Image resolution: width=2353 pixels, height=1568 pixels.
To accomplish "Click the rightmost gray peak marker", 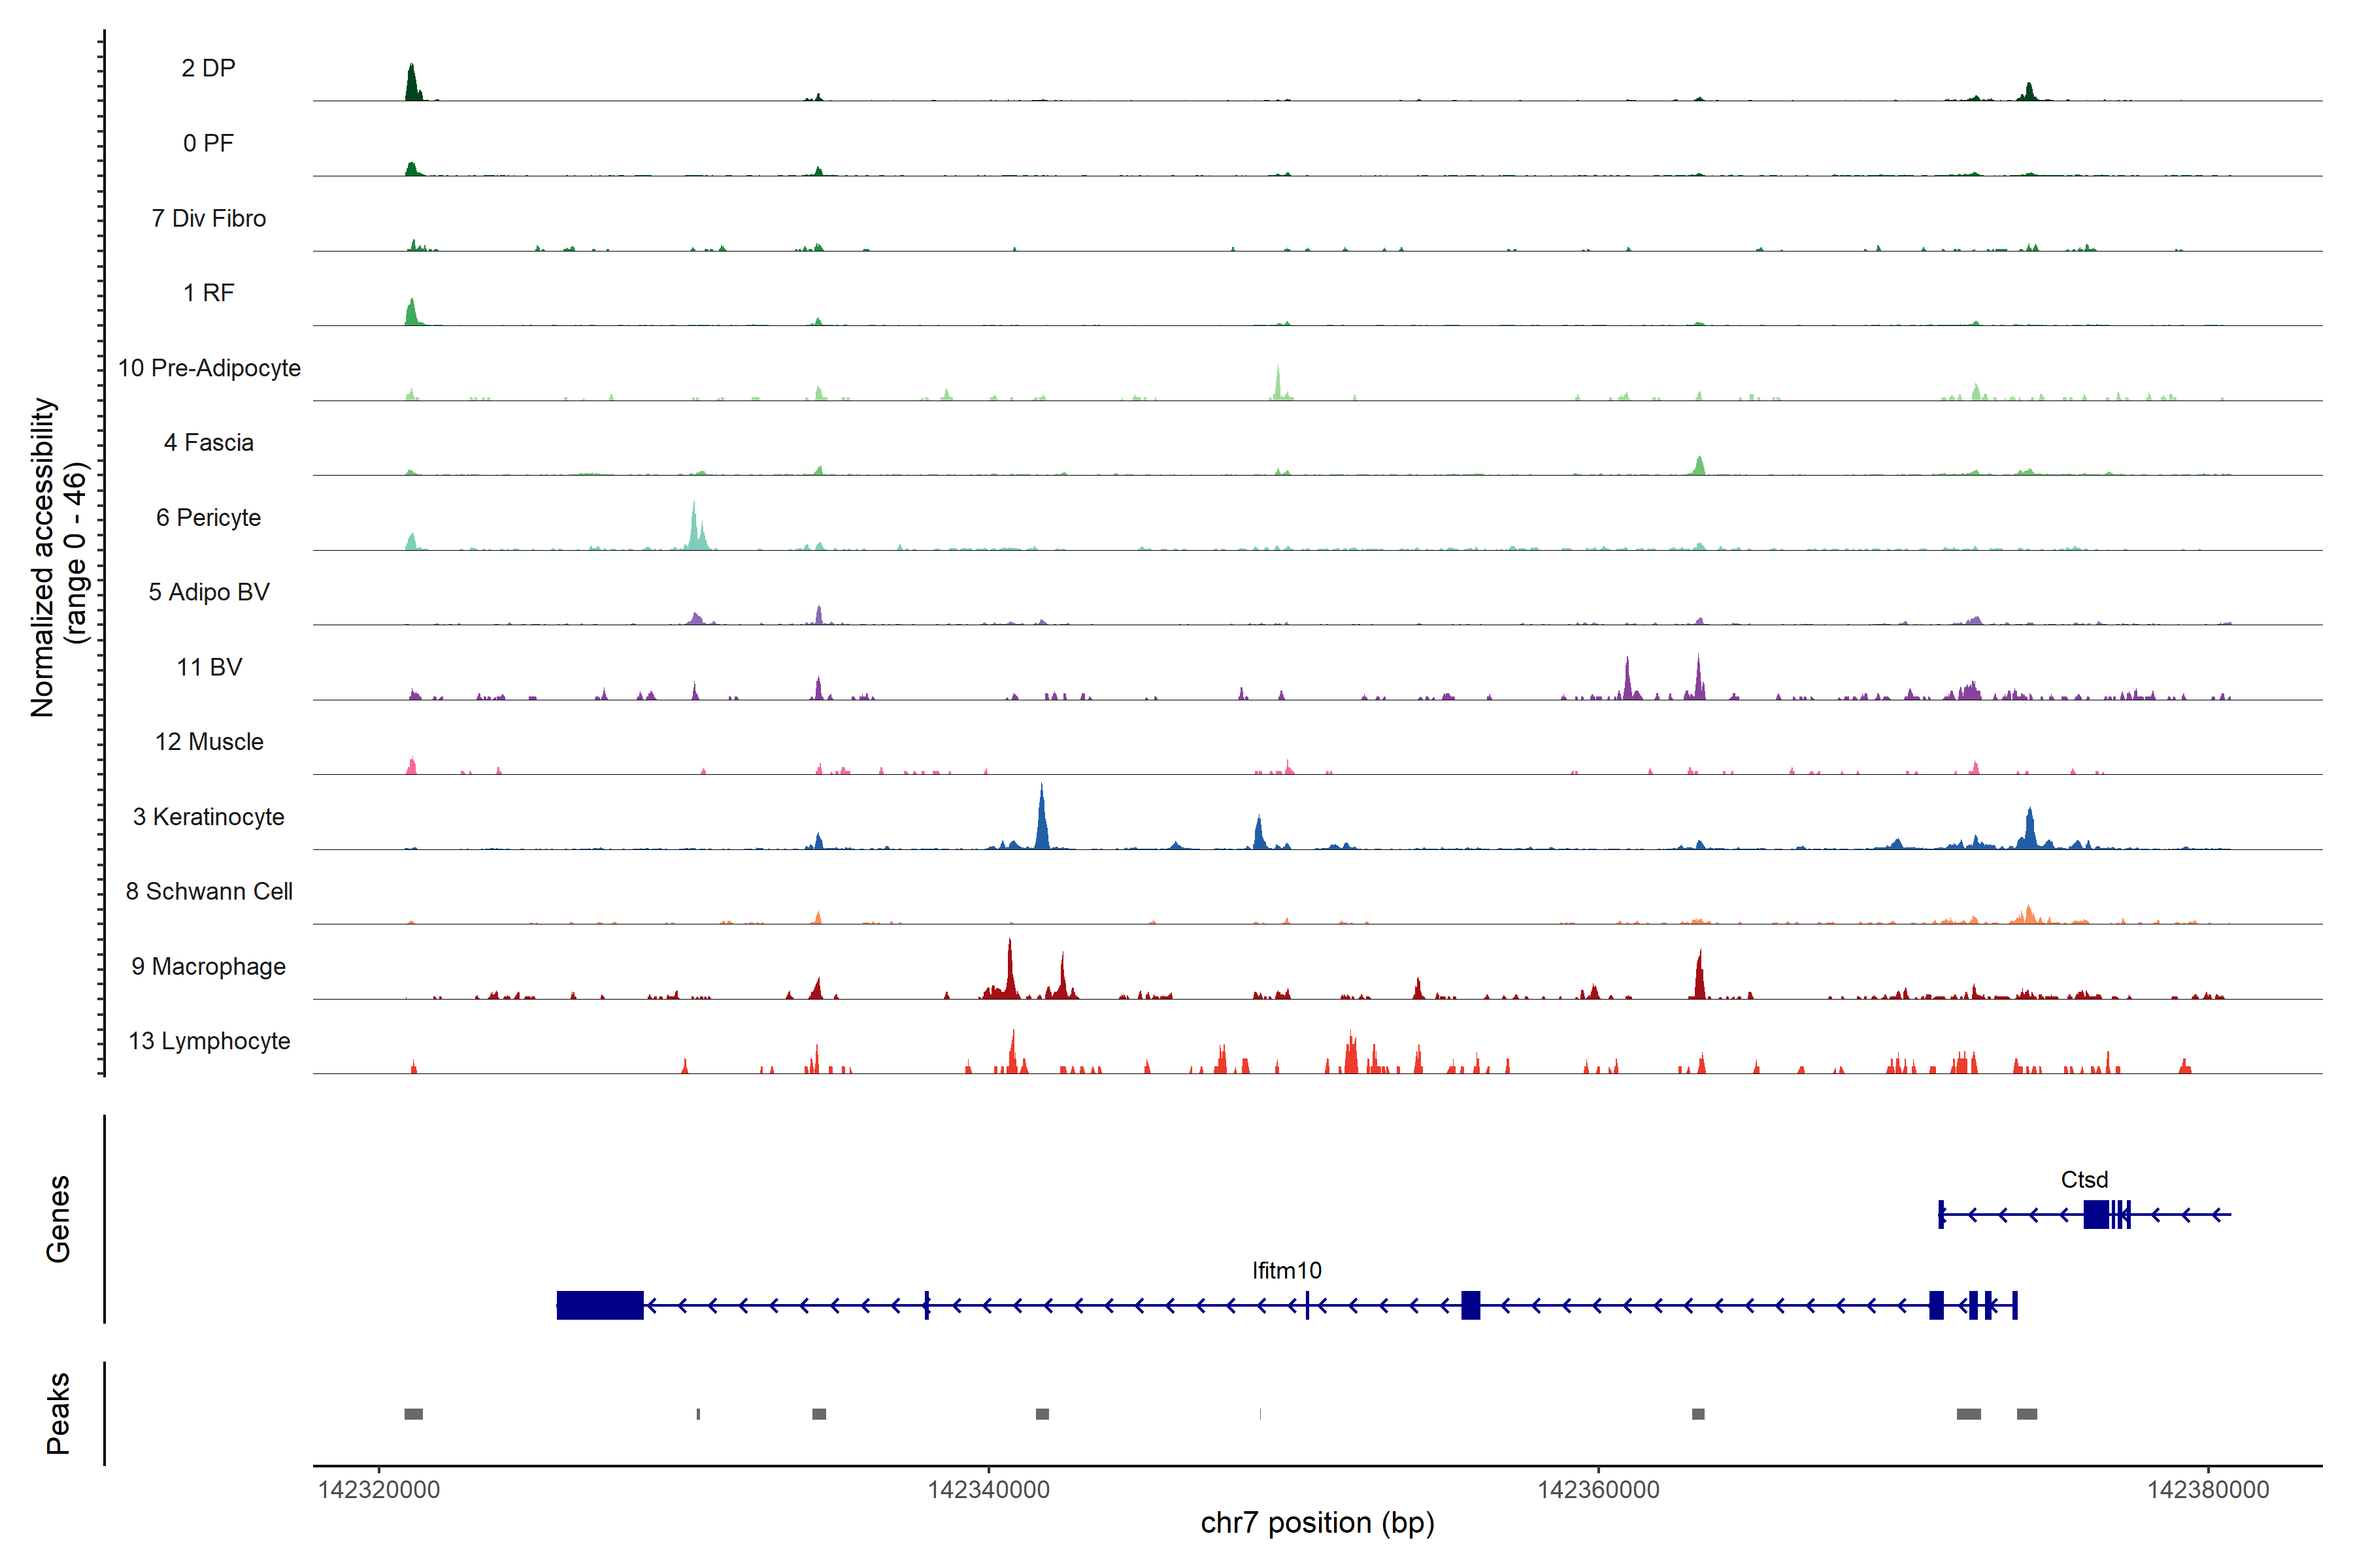I will point(2027,1414).
